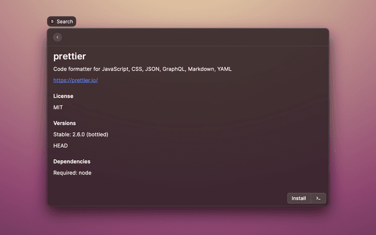This screenshot has height=235, width=376.
Task: Click the MIT license value
Action: [x=58, y=108]
